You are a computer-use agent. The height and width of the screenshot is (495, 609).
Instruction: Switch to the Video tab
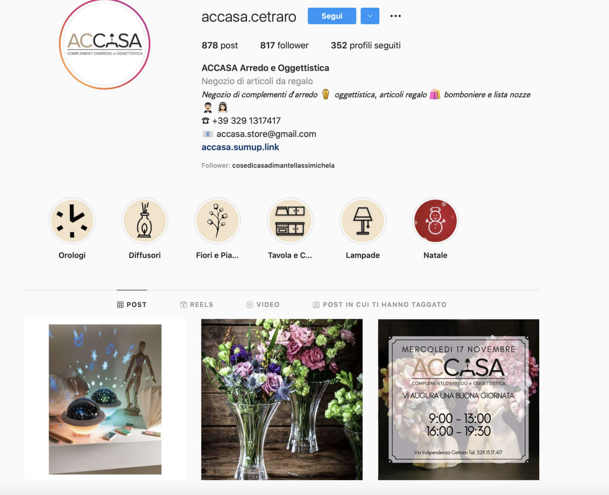click(263, 305)
